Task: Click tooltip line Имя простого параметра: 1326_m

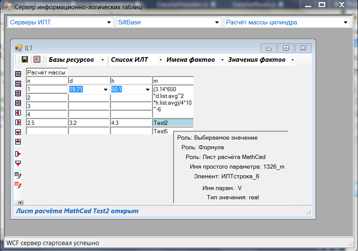Action: tap(237, 167)
